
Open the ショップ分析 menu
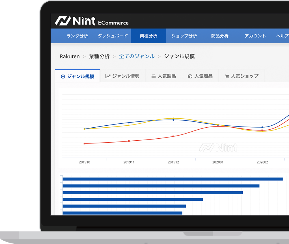(184, 36)
